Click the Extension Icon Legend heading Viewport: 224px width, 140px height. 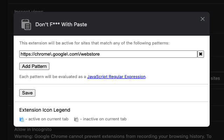coord(45,110)
